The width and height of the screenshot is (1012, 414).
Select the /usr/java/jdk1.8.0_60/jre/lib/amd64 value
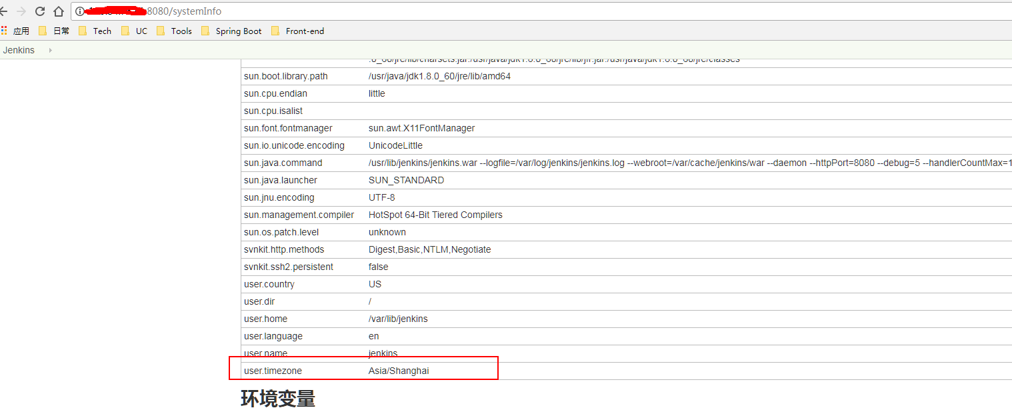(439, 76)
